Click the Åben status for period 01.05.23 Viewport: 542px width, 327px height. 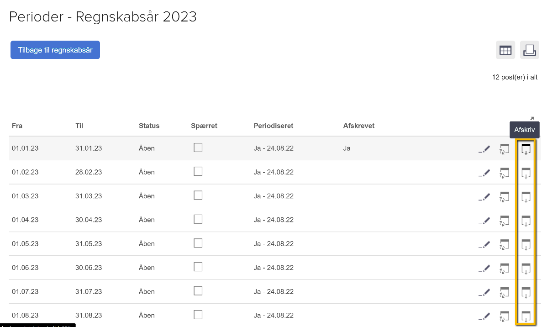147,244
